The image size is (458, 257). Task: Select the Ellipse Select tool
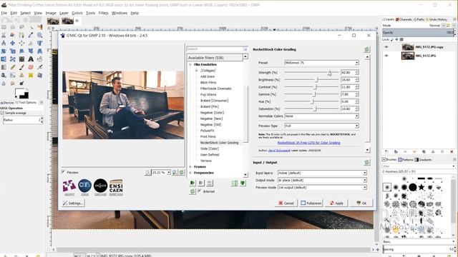tap(13, 27)
